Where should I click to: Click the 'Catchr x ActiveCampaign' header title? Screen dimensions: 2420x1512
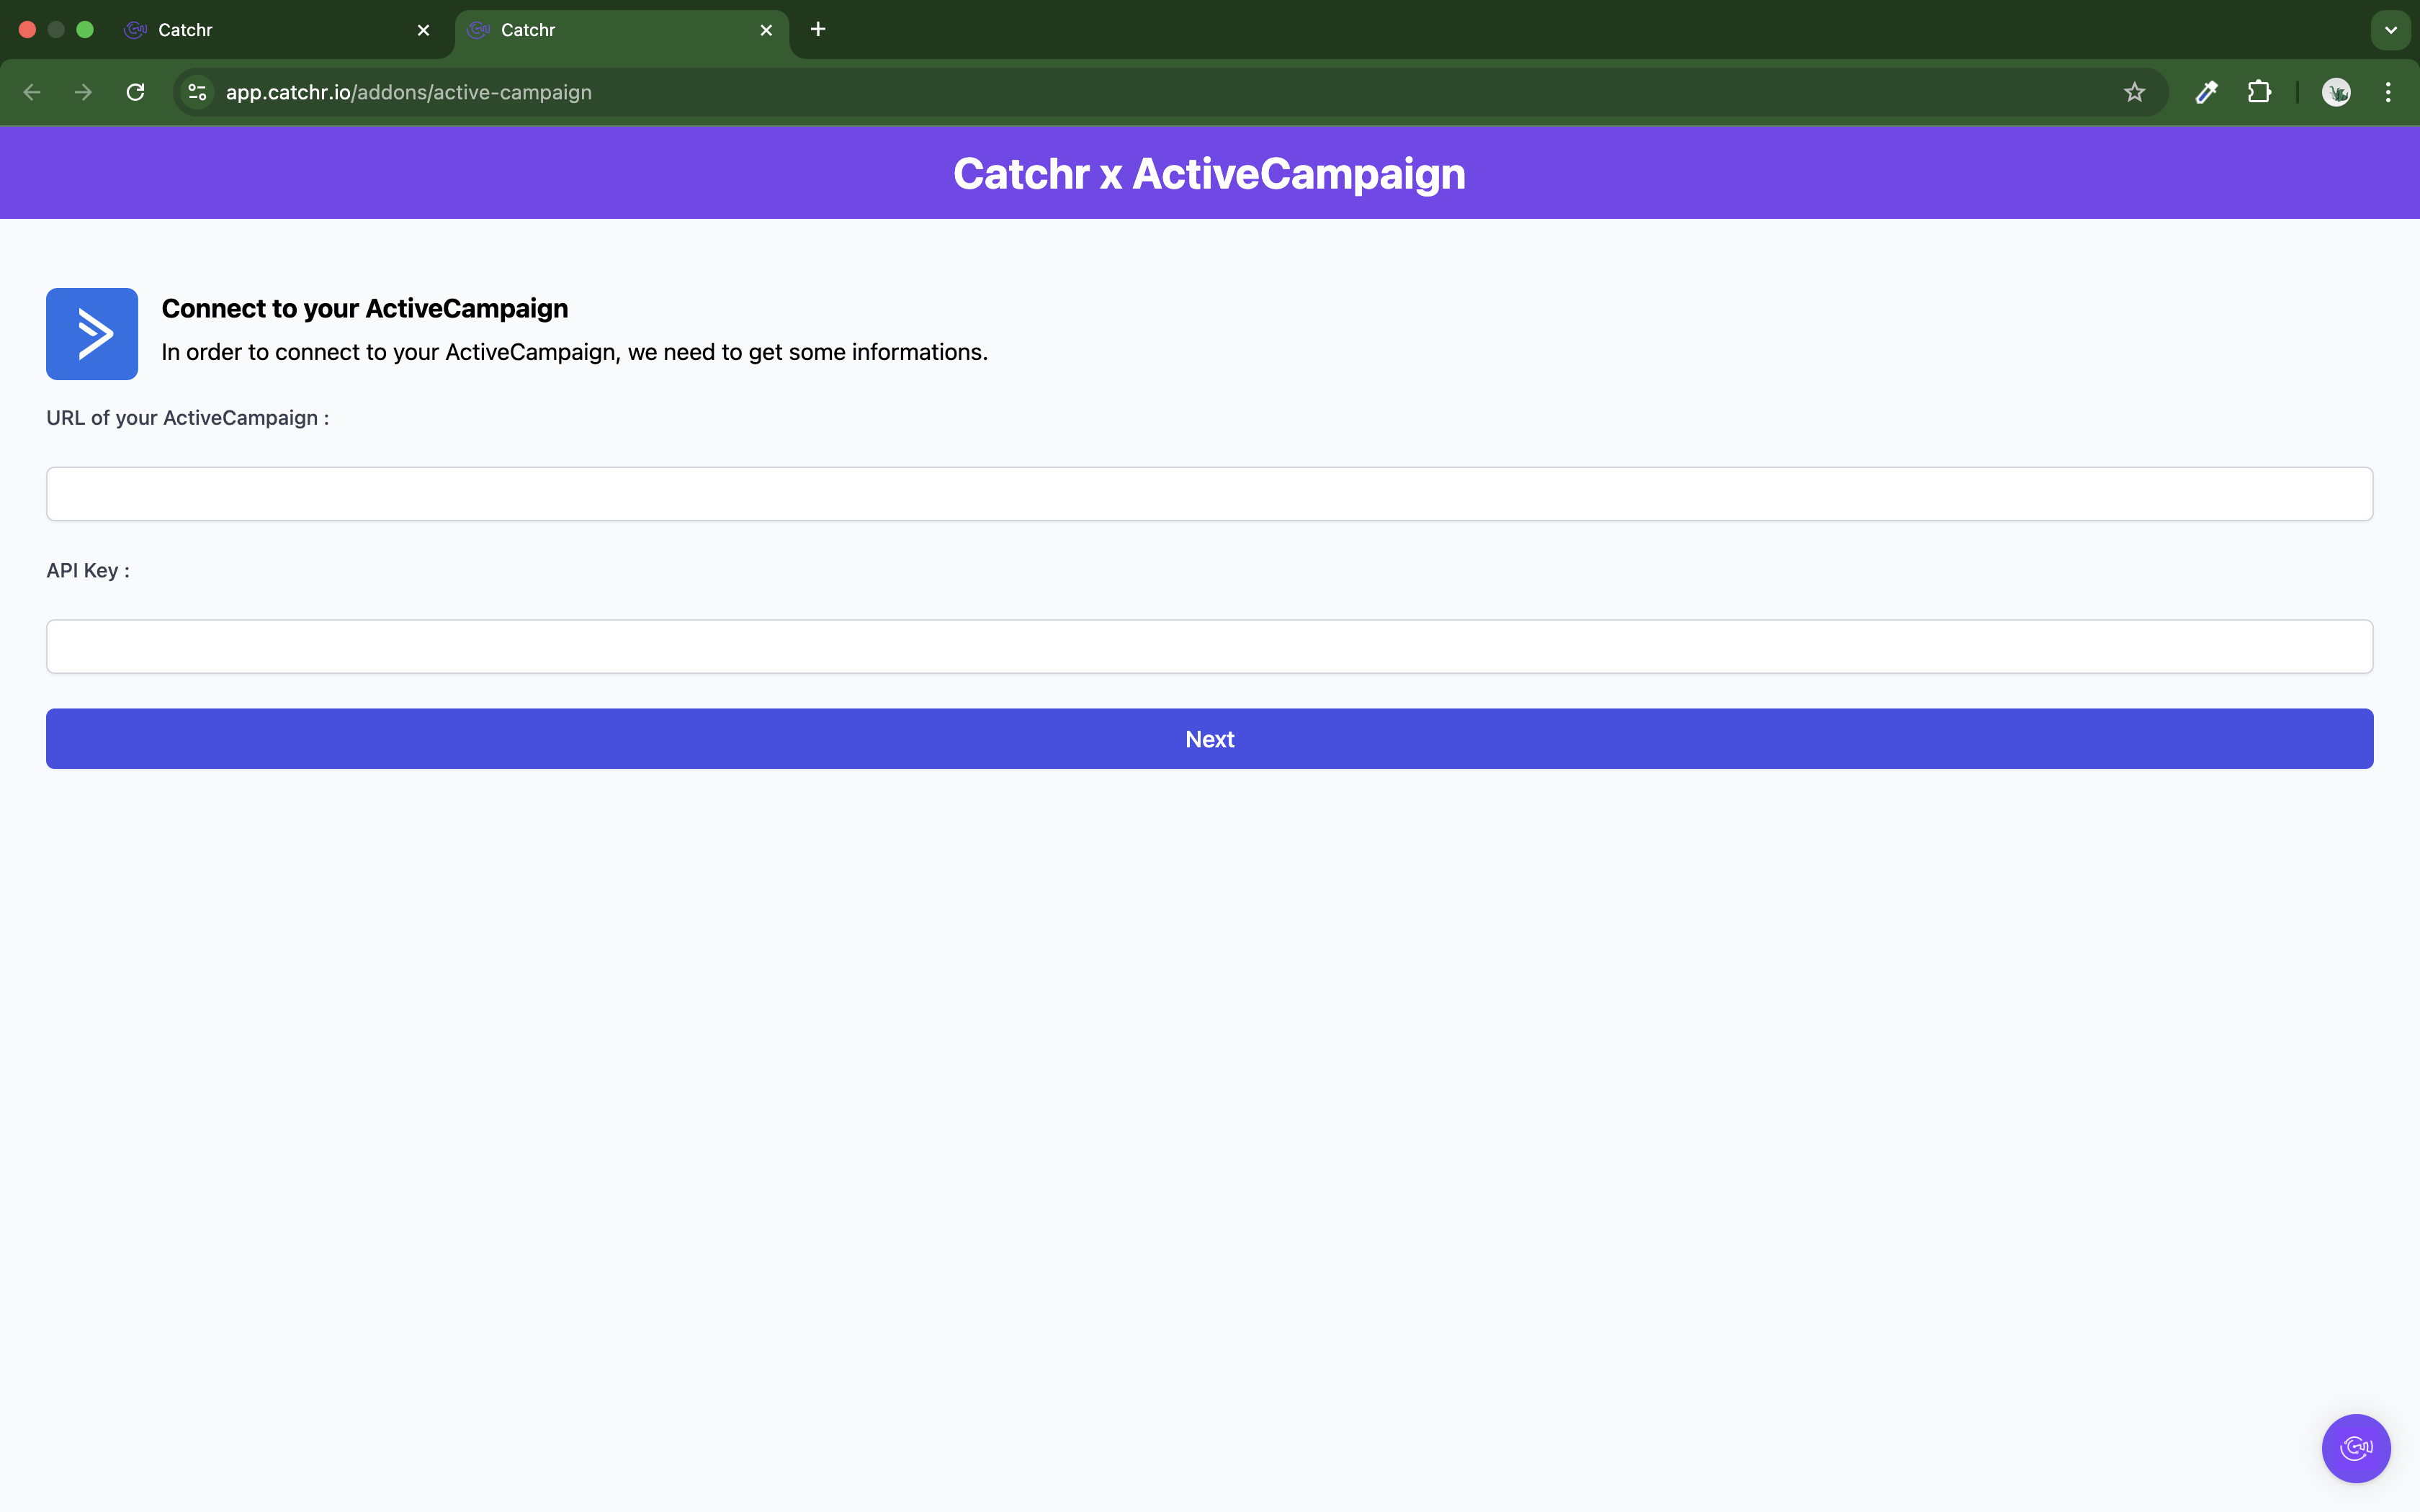[x=1210, y=173]
